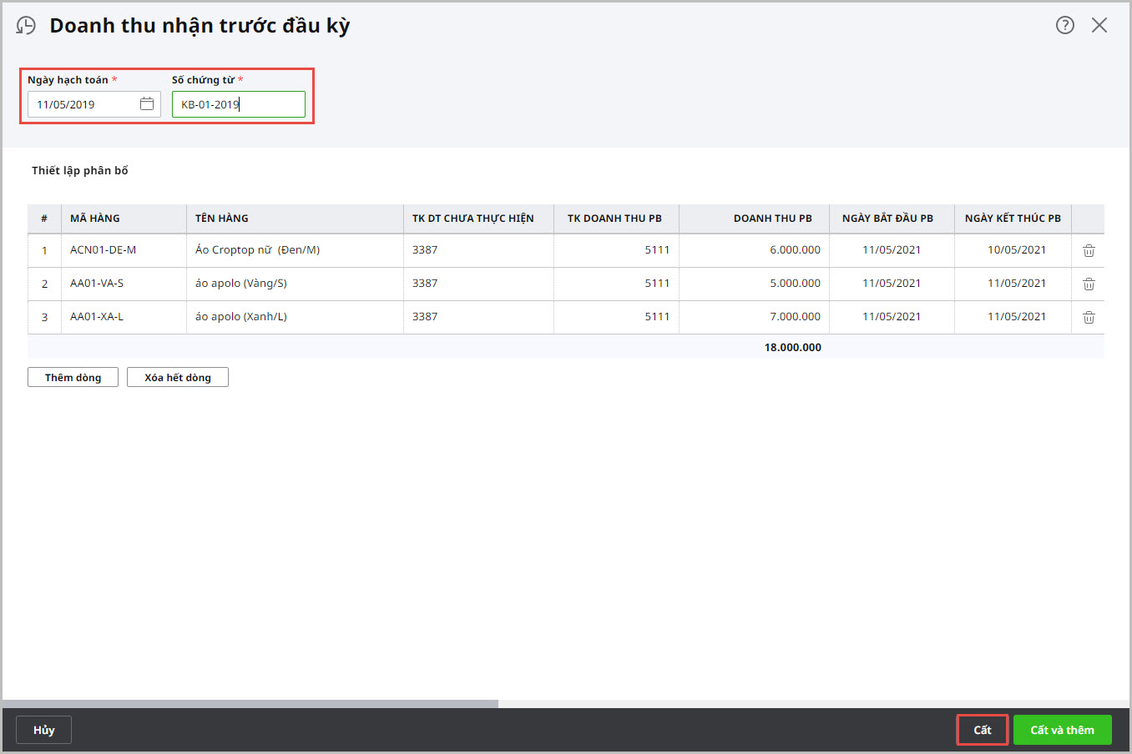Click the Cất save button
Viewport: 1132px width, 754px height.
pyautogui.click(x=982, y=730)
